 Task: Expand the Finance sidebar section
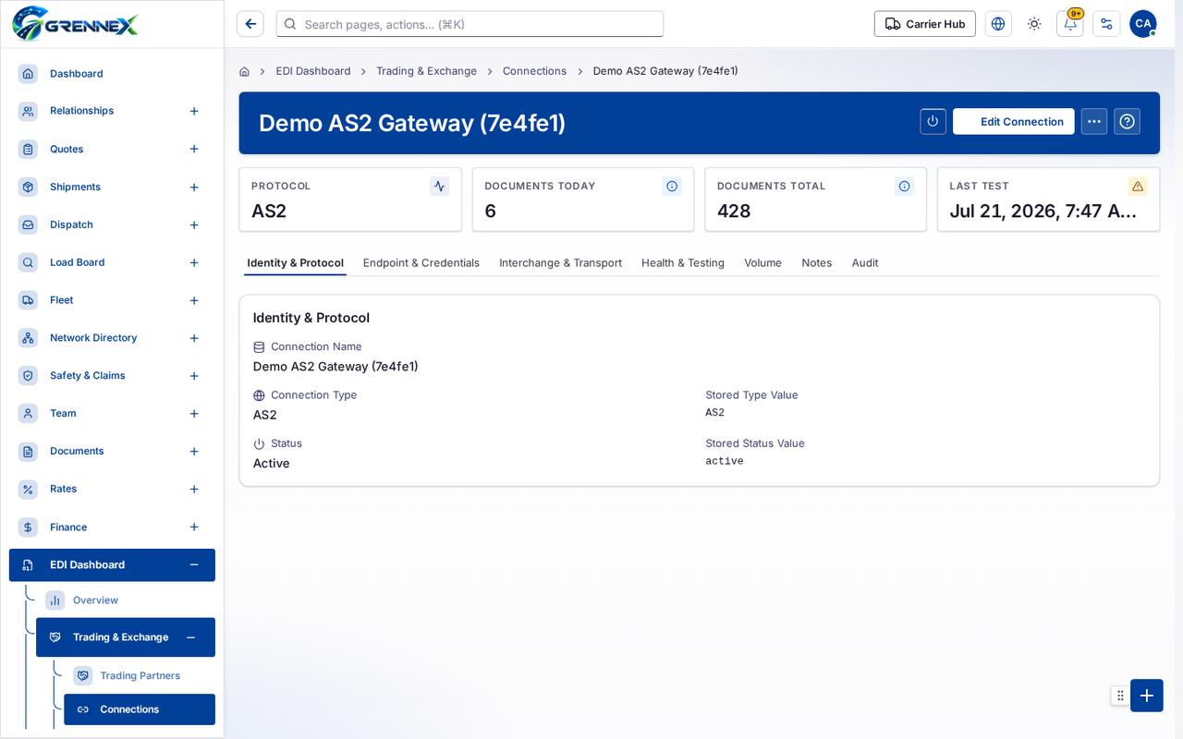pyautogui.click(x=194, y=527)
